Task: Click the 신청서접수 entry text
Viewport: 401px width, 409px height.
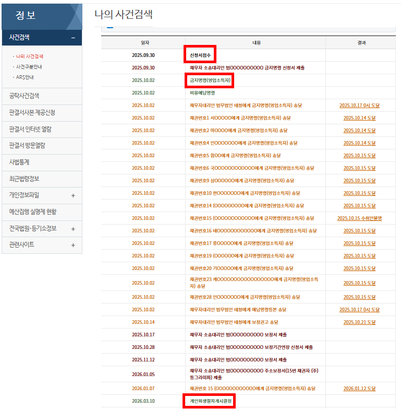Action: click(200, 55)
